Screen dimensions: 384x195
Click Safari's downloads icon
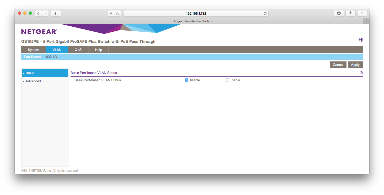coord(339,13)
